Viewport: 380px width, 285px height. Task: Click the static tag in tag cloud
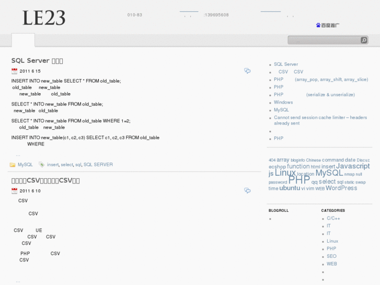pyautogui.click(x=349, y=182)
